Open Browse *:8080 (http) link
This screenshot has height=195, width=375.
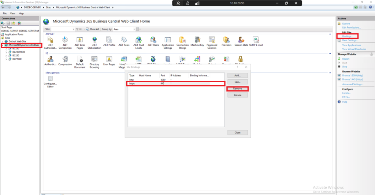[x=353, y=75]
